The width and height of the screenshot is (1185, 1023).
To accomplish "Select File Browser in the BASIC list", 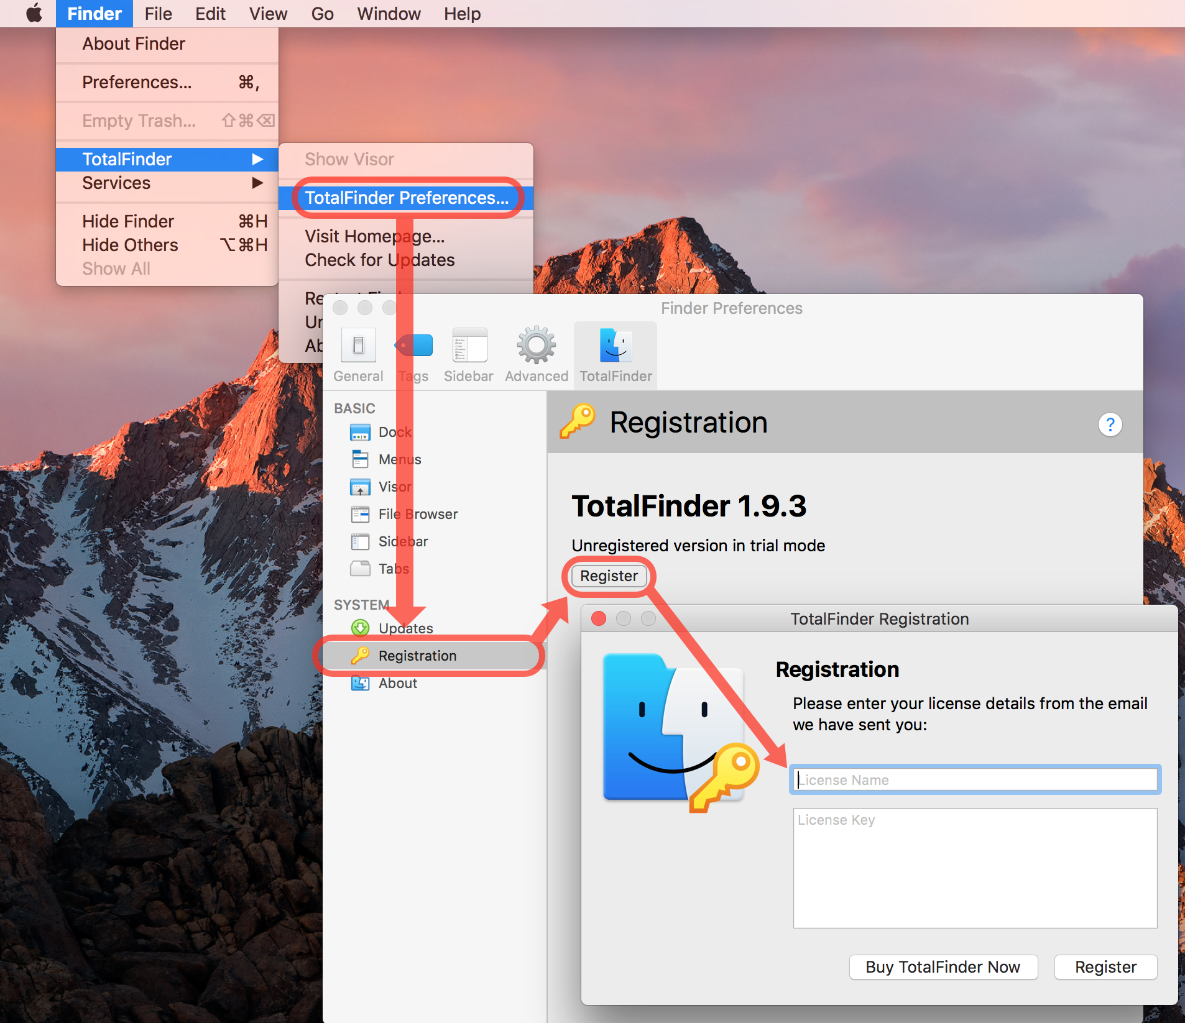I will [435, 514].
